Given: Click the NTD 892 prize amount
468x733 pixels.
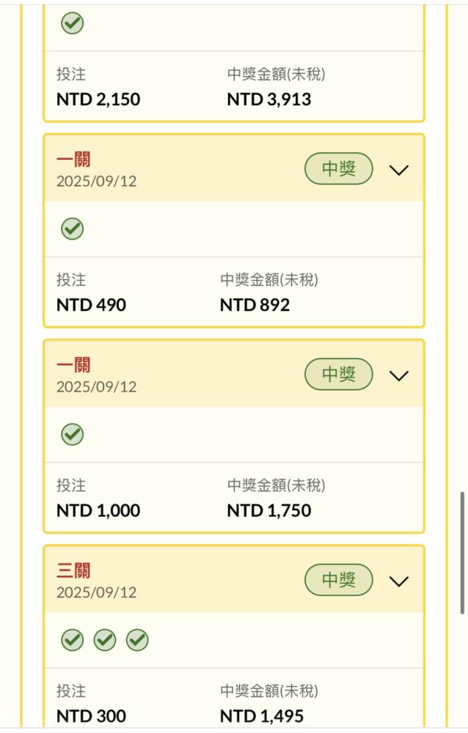Looking at the screenshot, I should click(x=255, y=305).
